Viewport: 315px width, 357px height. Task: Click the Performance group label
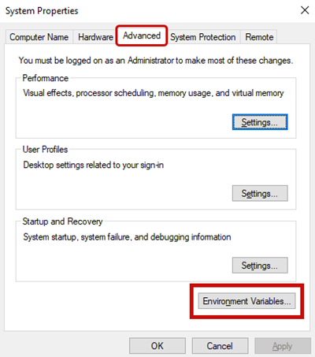coord(46,78)
